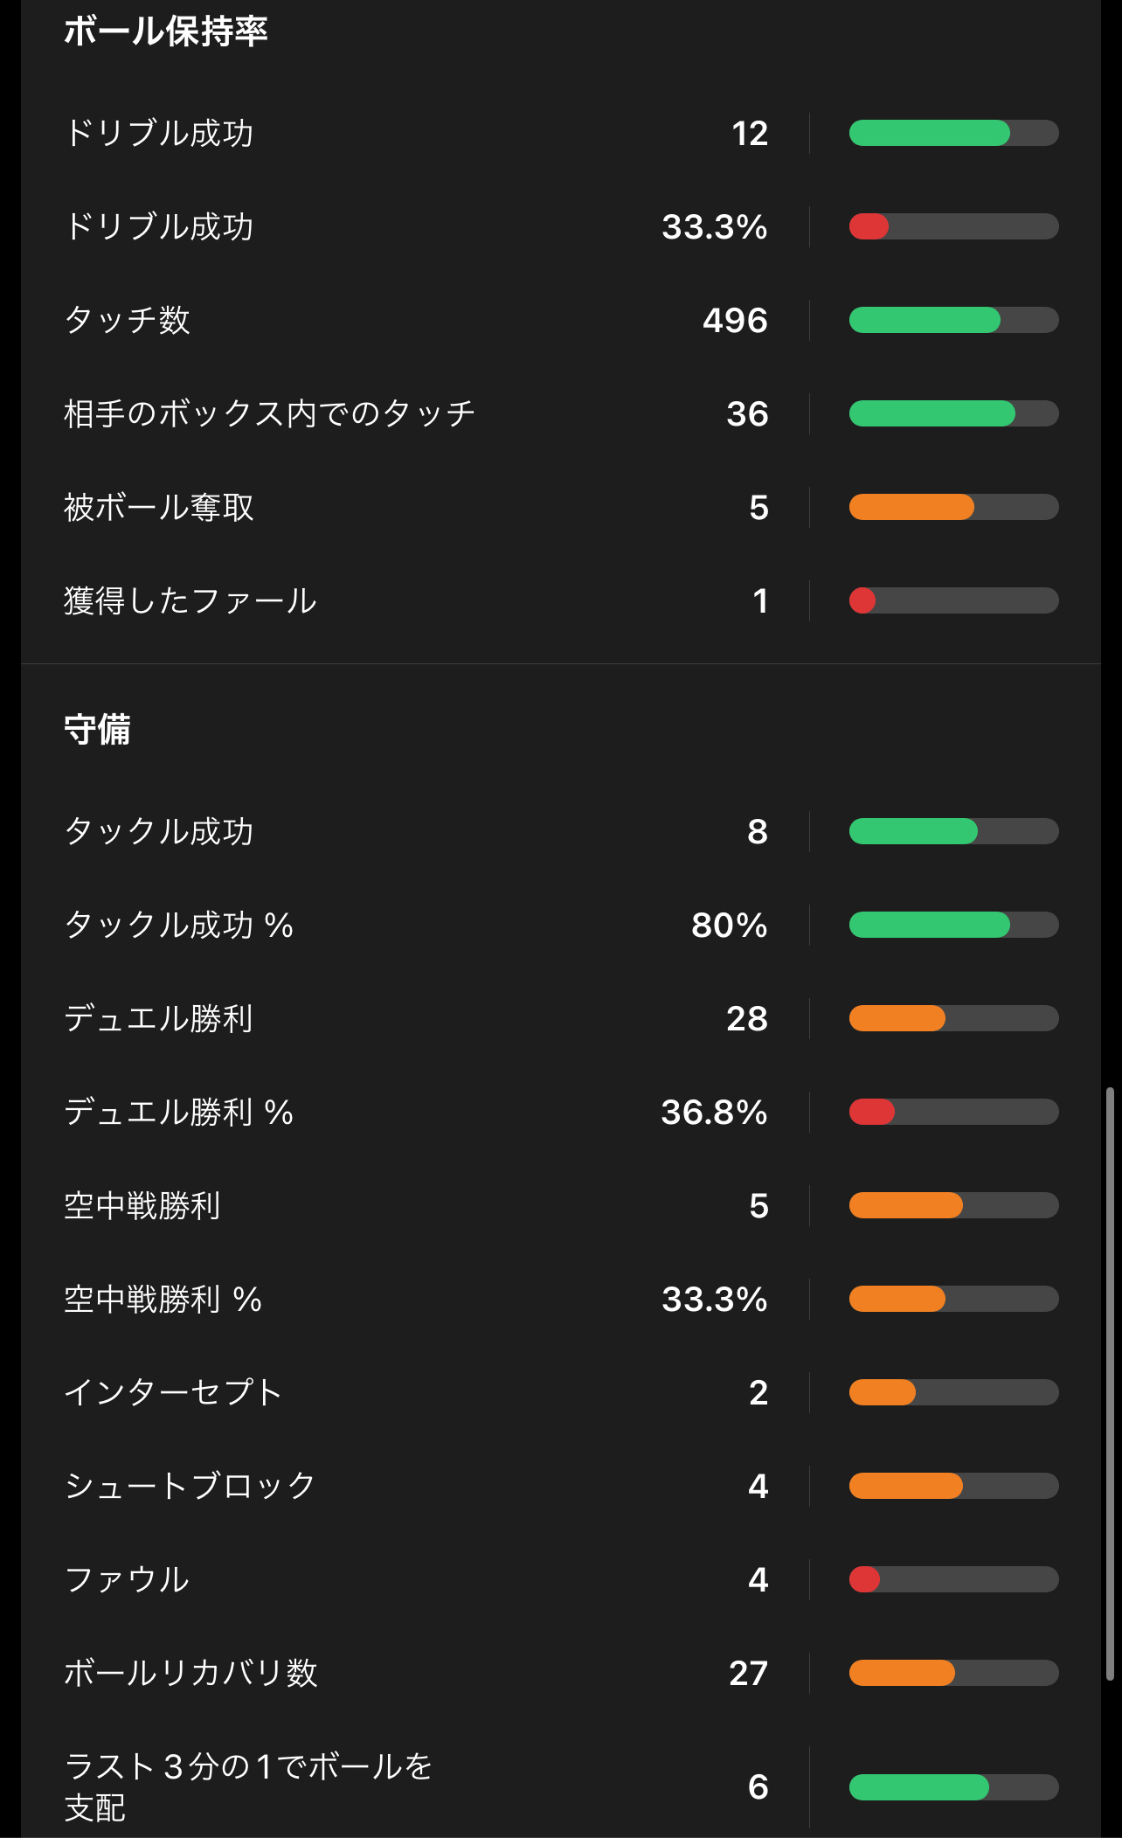Open the 守備 section header
Image resolution: width=1122 pixels, height=1838 pixels.
97,729
